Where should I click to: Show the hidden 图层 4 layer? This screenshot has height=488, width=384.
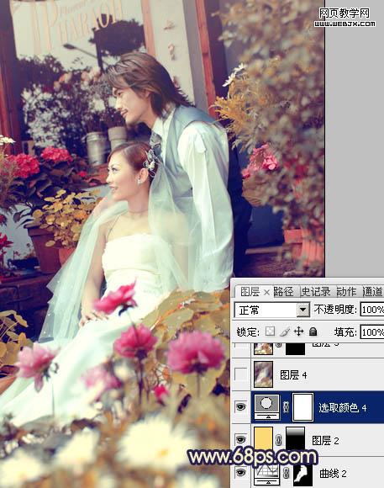[240, 374]
